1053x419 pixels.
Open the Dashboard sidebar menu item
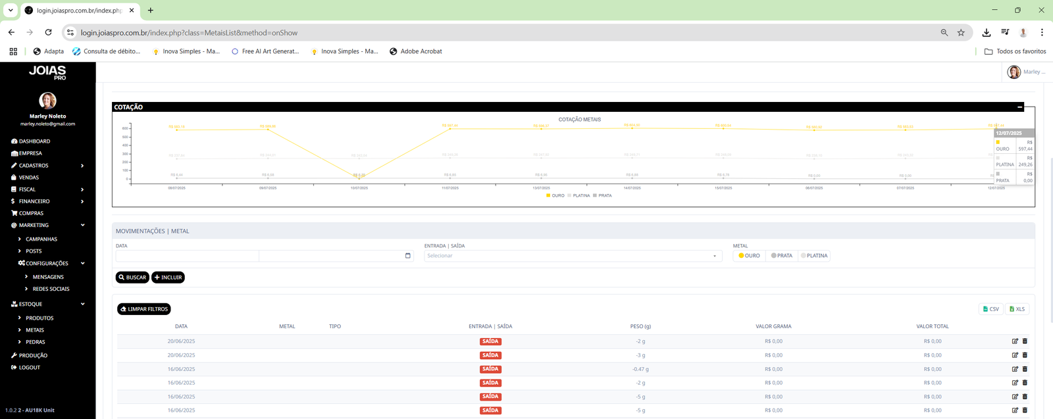(x=34, y=141)
